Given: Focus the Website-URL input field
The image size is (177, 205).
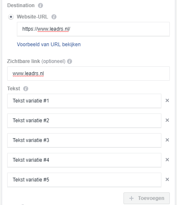Looking at the screenshot, I should point(93,29).
